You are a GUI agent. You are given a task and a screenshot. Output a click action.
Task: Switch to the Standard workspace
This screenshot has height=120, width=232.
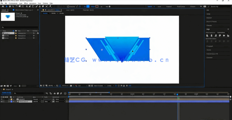pyautogui.click(x=169, y=7)
